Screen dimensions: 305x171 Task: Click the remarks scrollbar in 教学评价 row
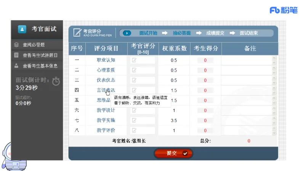click(x=274, y=131)
